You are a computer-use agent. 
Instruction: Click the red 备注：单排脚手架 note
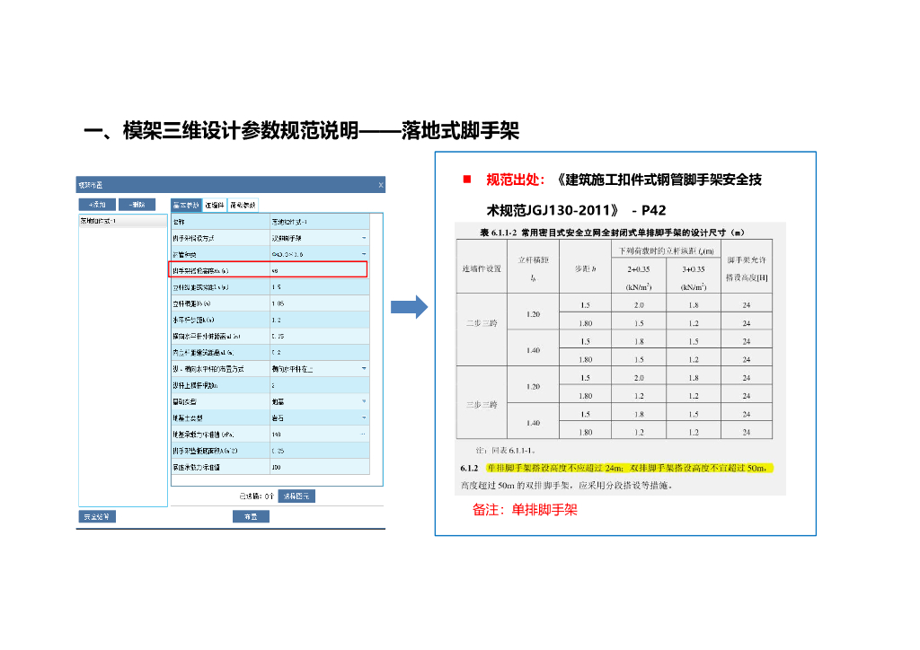click(525, 510)
